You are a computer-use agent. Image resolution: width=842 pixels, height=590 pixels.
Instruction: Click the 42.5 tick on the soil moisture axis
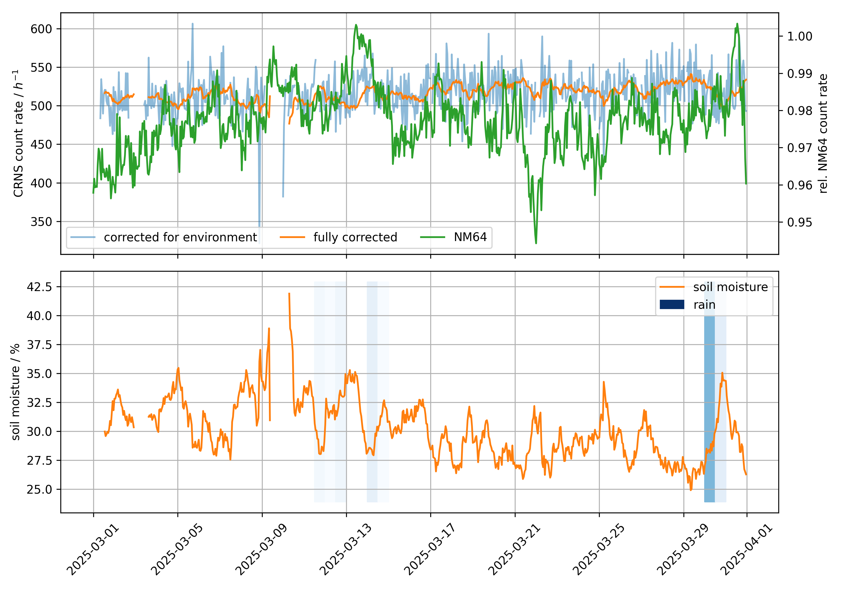click(x=39, y=287)
